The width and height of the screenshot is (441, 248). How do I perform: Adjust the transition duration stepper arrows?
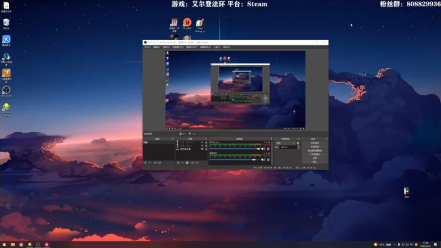tap(298, 147)
